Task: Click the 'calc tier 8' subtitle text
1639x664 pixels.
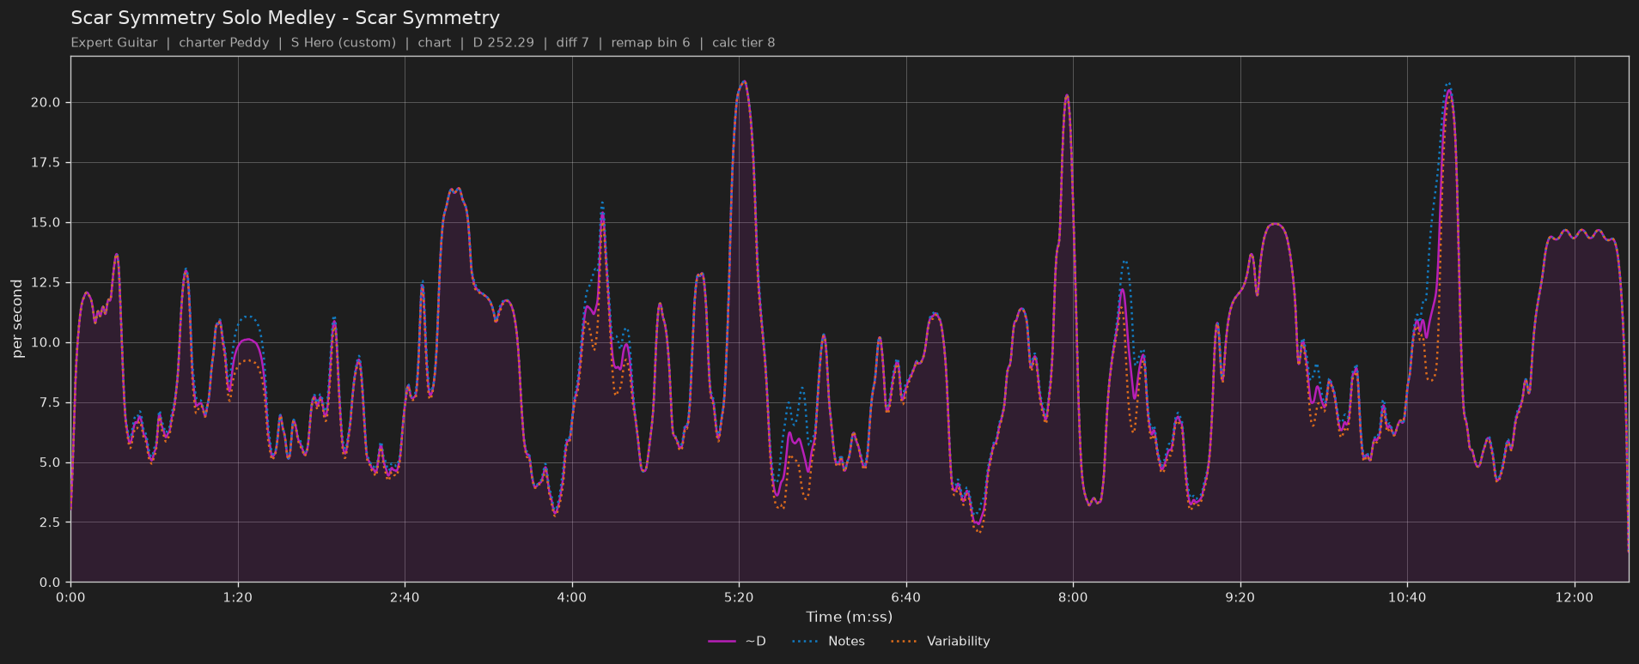Action: 744,42
